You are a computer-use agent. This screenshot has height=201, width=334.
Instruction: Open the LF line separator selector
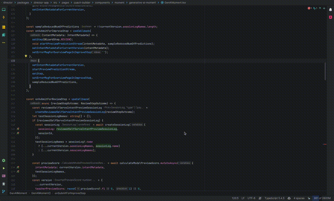tap(243, 198)
